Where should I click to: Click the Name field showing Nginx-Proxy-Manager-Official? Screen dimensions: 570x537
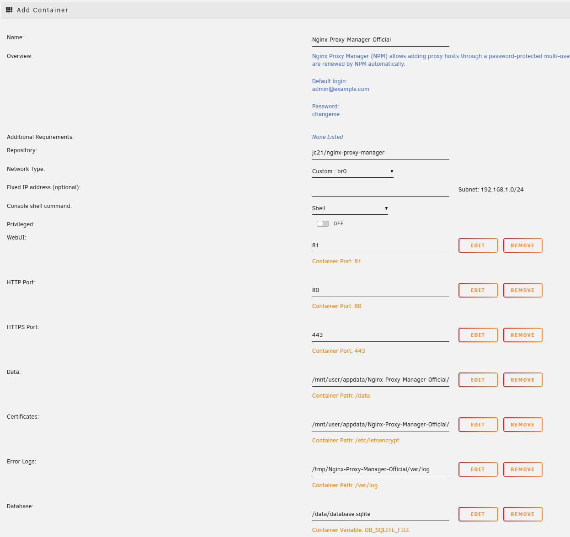click(x=380, y=40)
